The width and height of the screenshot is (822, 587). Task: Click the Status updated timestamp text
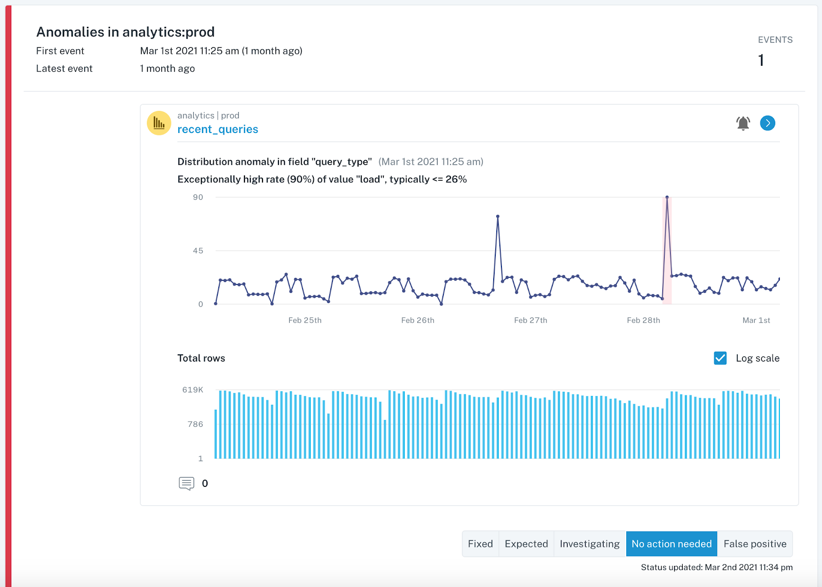click(x=717, y=567)
